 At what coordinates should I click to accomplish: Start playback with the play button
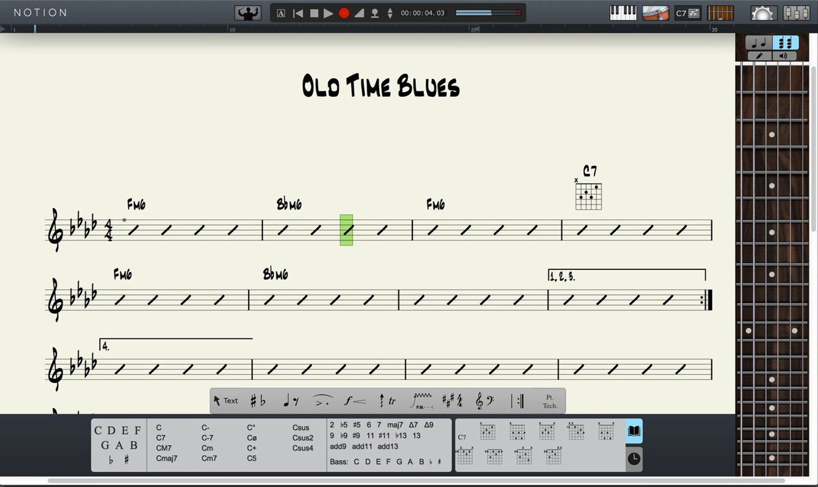pyautogui.click(x=328, y=13)
